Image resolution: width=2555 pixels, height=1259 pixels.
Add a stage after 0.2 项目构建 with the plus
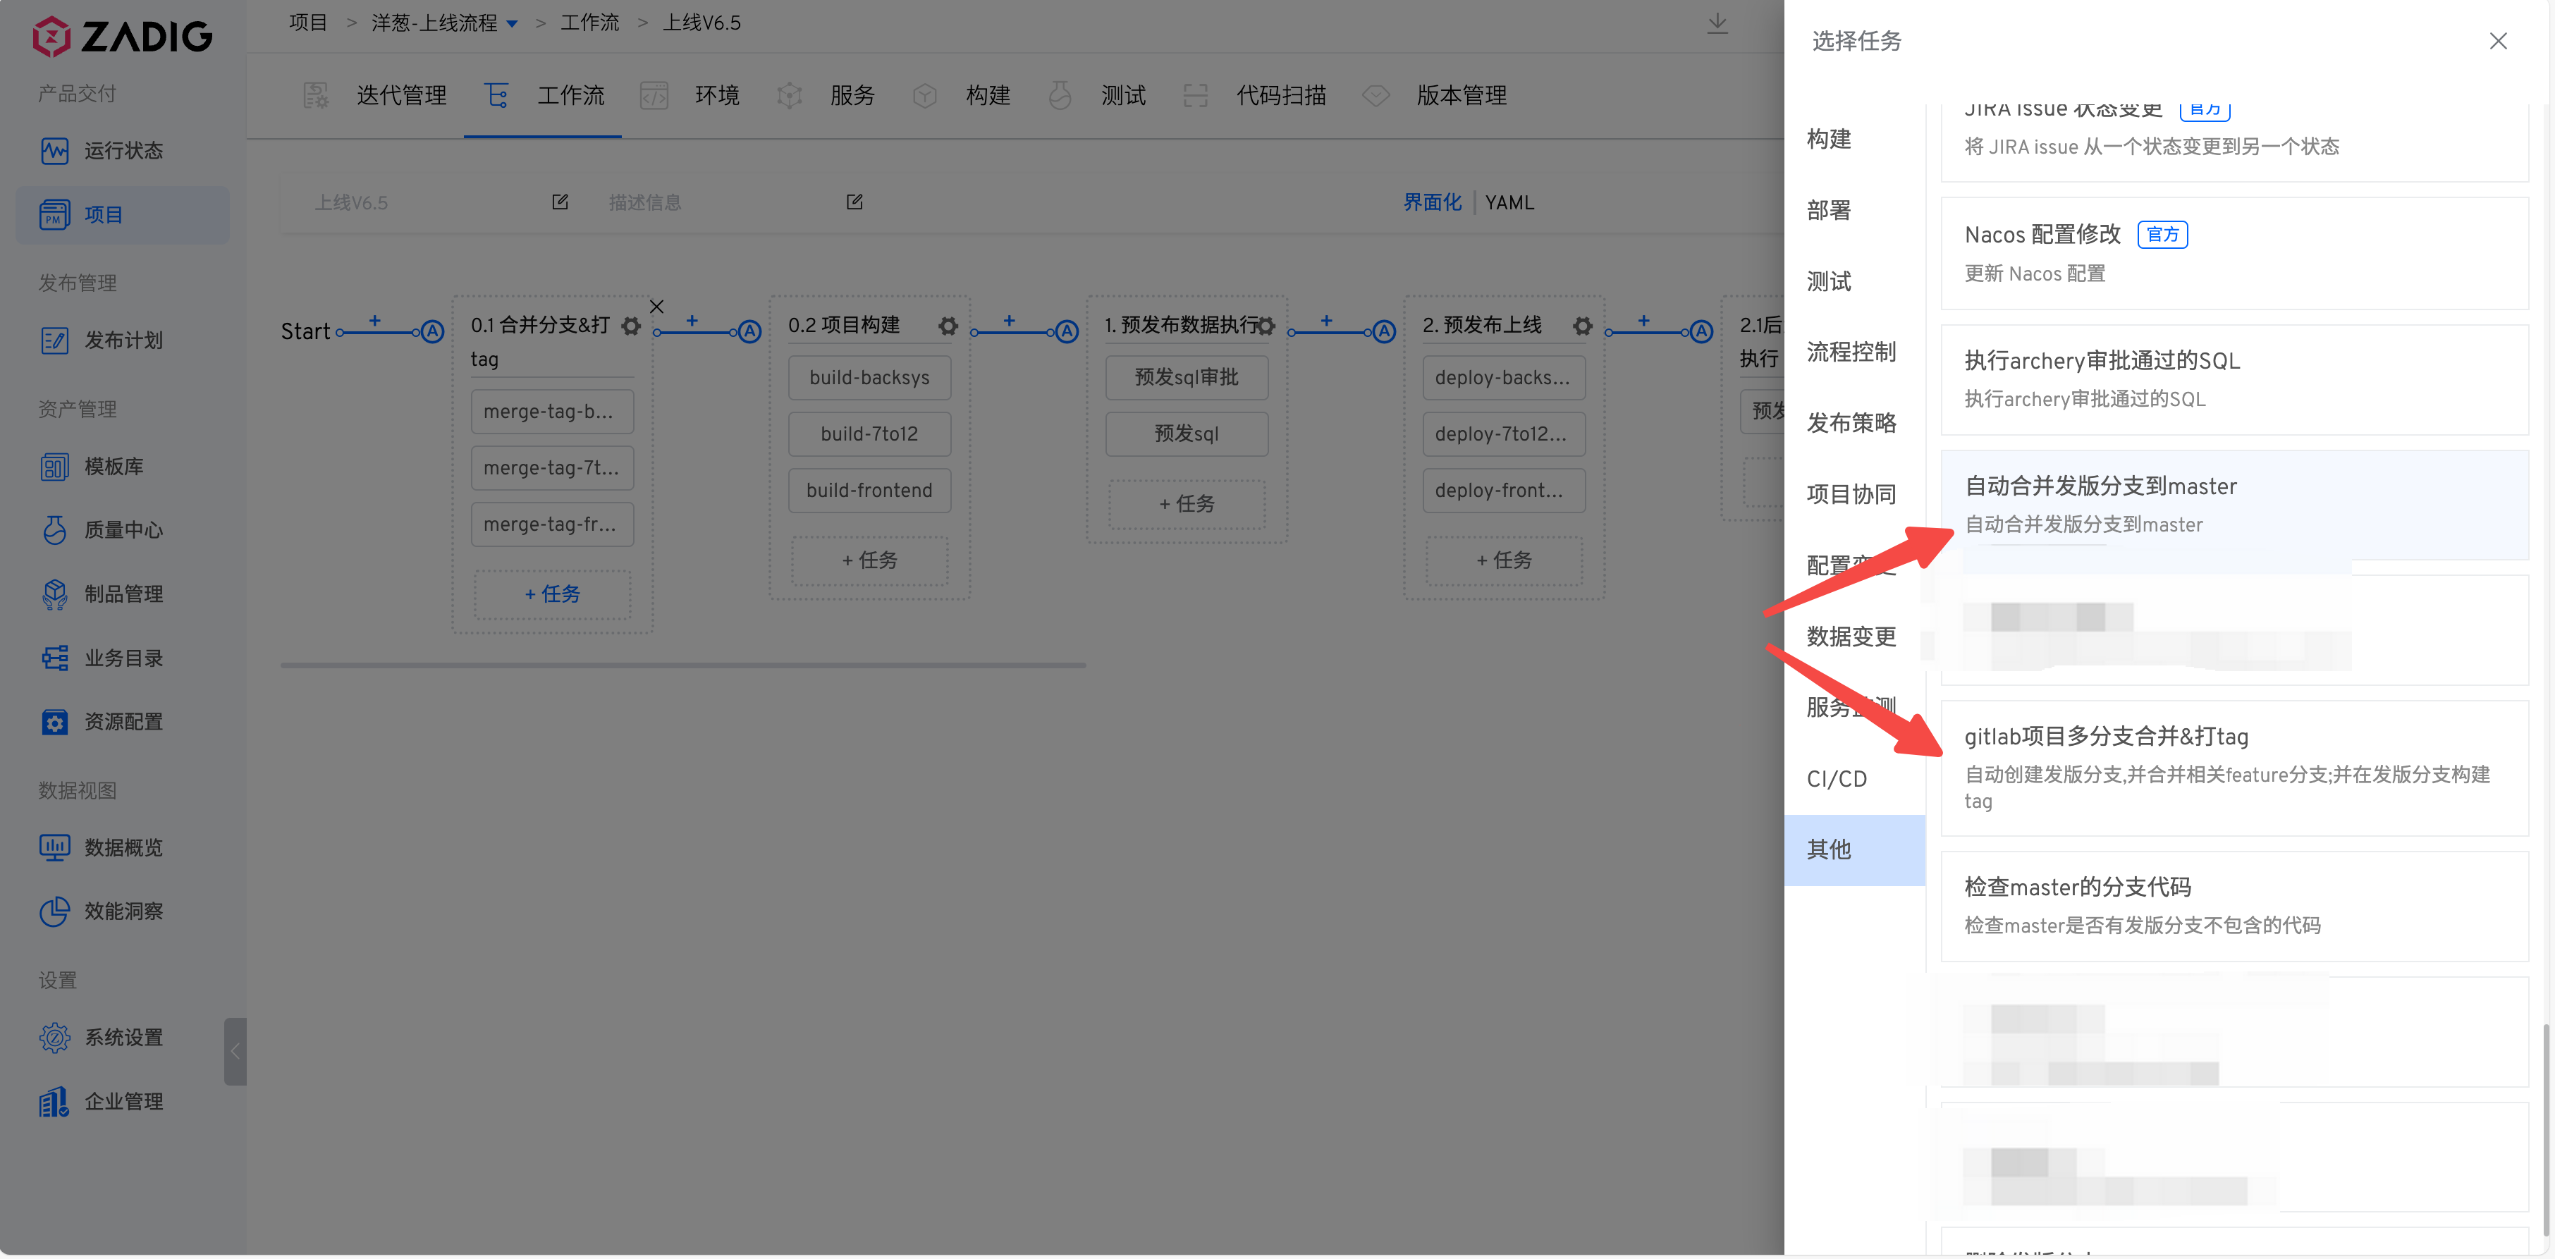pos(1010,321)
